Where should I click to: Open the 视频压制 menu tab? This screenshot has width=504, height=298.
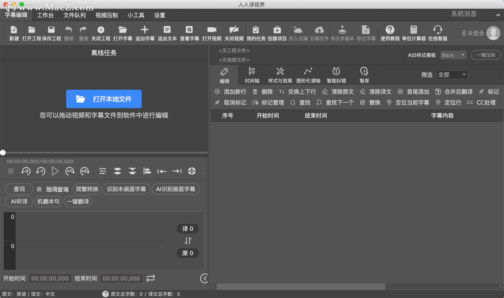tap(107, 15)
